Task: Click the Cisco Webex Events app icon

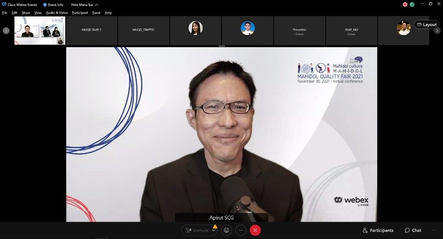Action: (4, 4)
